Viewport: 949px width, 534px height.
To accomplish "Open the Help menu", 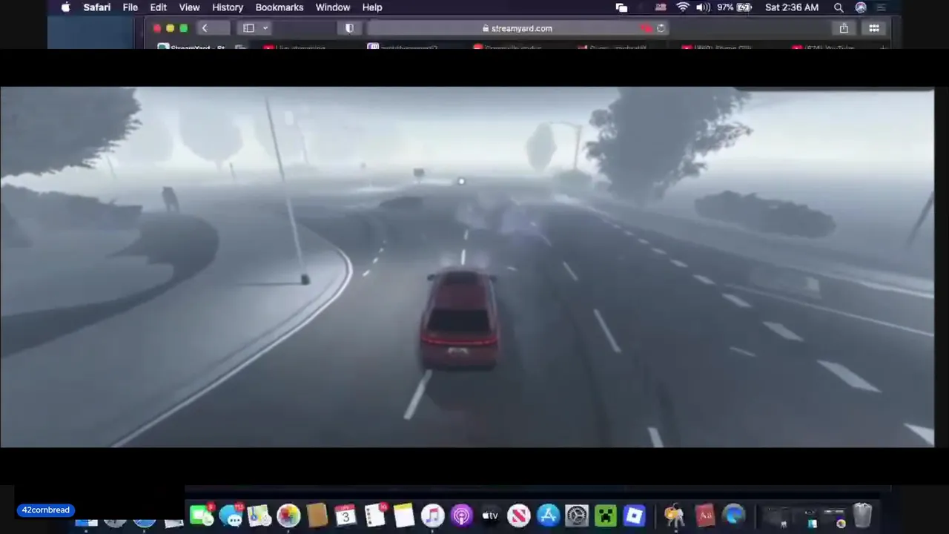I will click(x=372, y=7).
